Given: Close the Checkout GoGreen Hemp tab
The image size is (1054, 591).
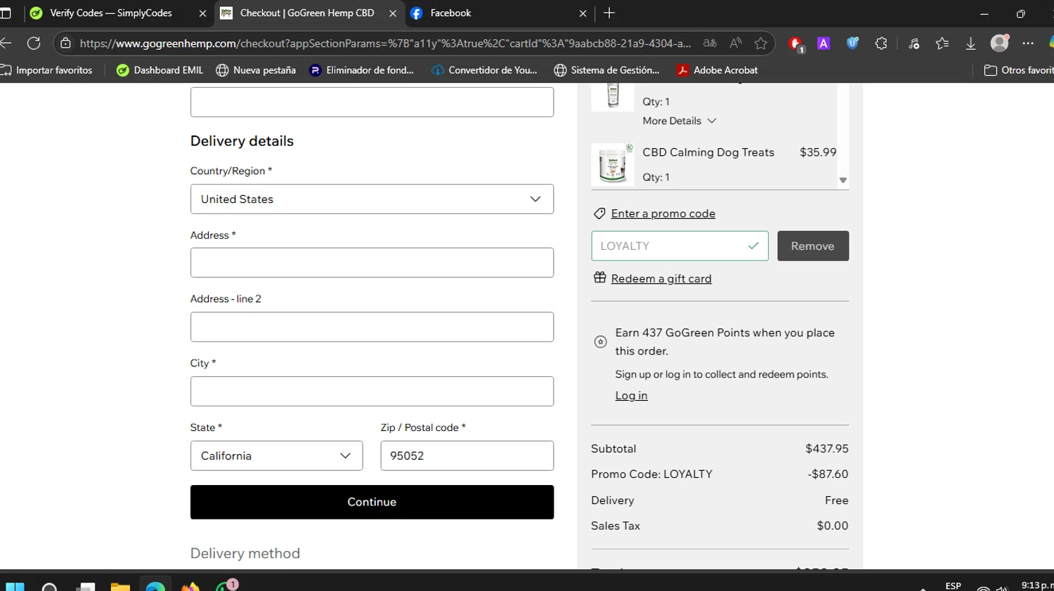Looking at the screenshot, I should point(393,13).
